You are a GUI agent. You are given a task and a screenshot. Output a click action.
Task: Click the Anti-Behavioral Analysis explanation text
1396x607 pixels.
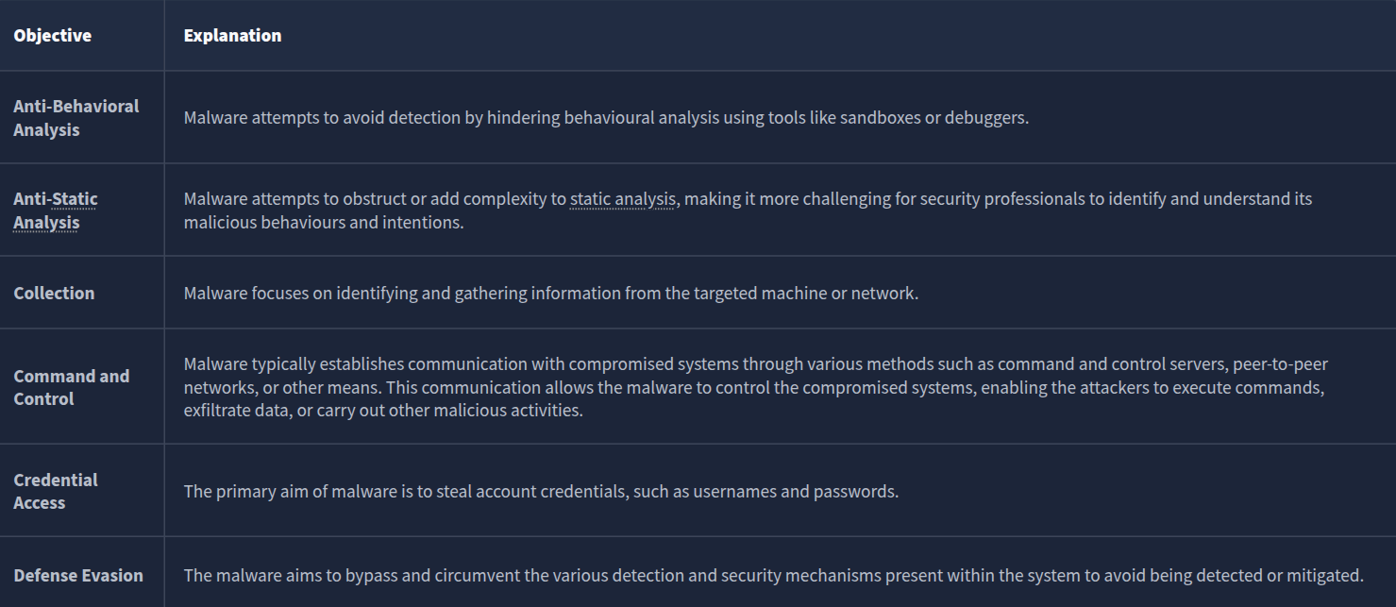click(606, 118)
